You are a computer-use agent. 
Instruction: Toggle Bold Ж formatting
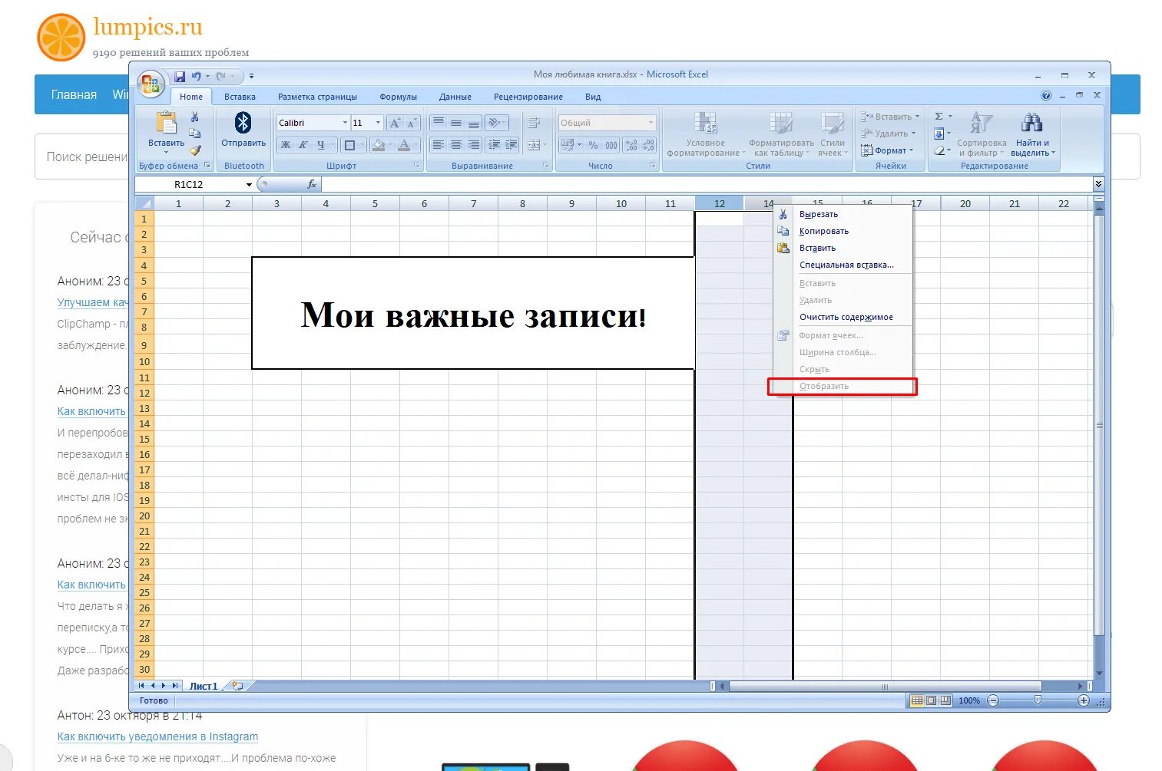point(286,145)
